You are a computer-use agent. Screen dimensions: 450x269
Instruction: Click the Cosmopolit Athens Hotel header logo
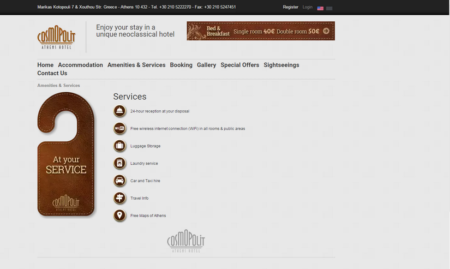(56, 38)
